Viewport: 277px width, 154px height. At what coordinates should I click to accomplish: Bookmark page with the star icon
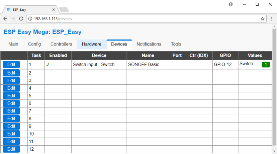click(263, 19)
